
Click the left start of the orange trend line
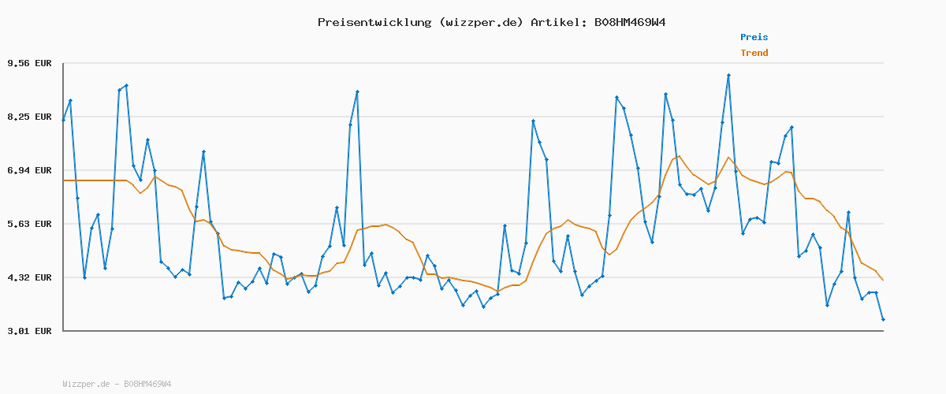click(x=64, y=180)
